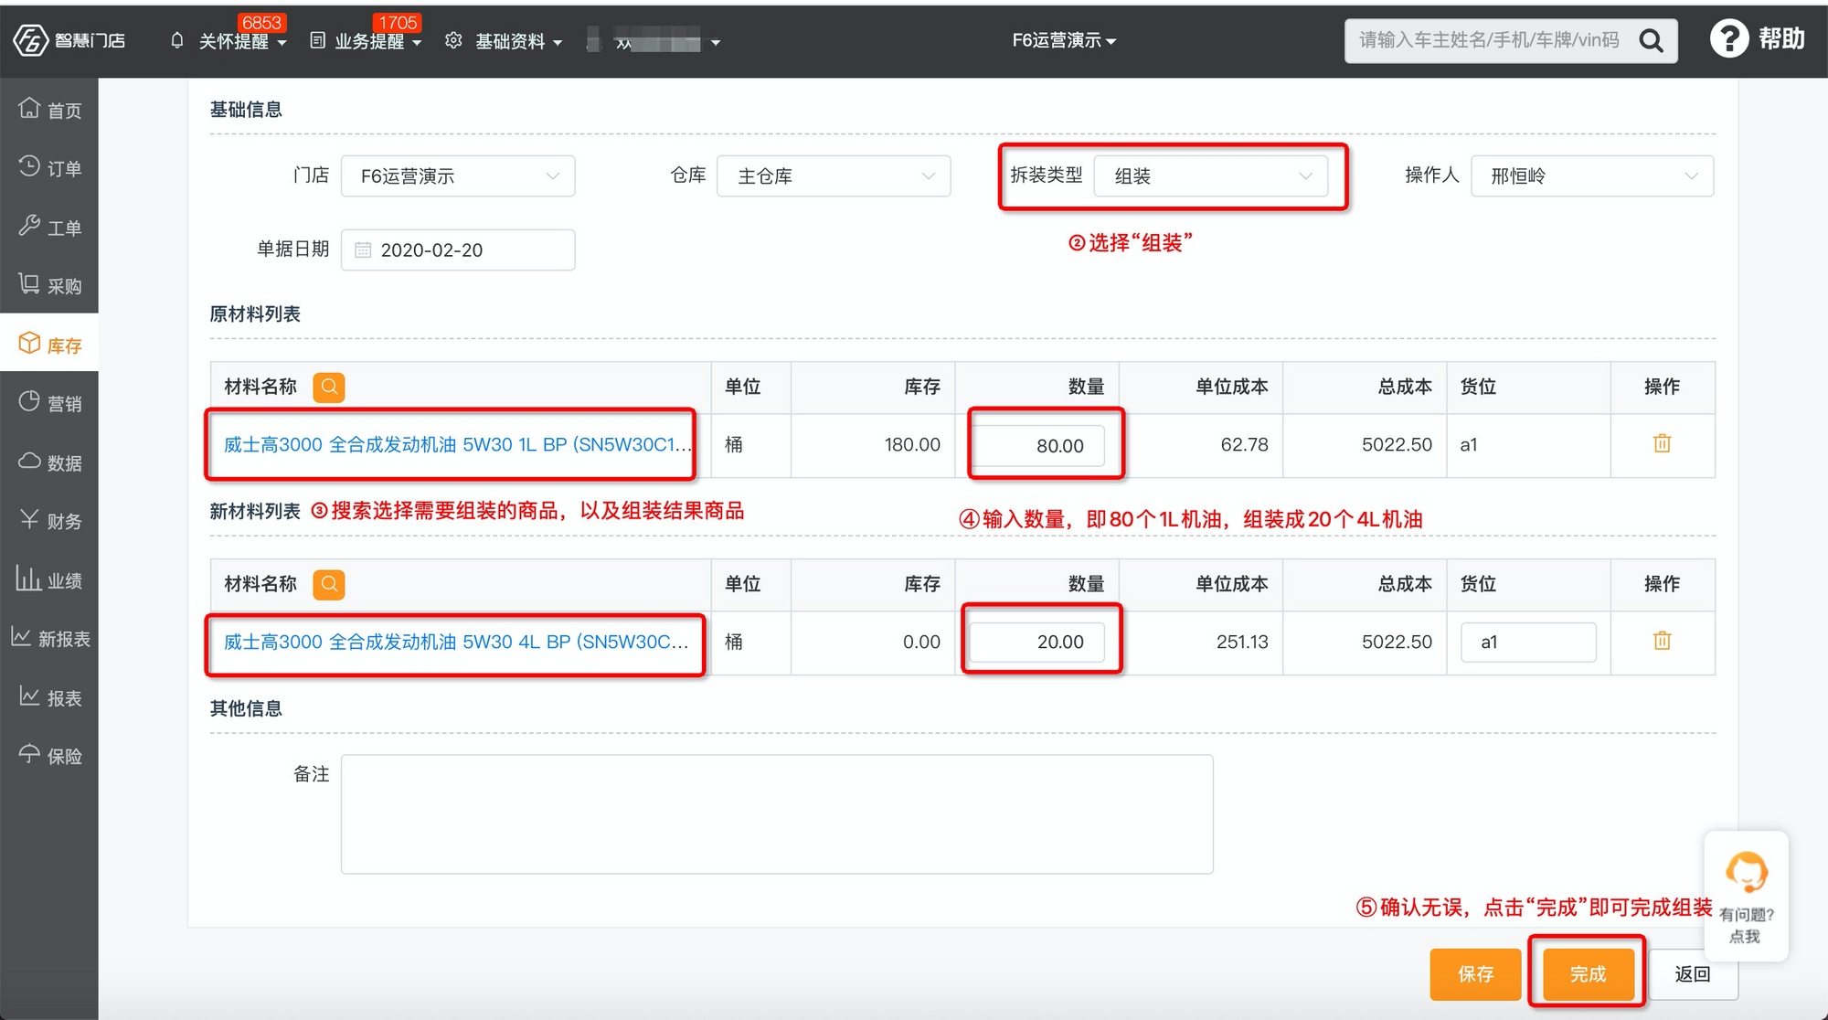
Task: Click the F6 智慧门店 logo
Action: (x=69, y=40)
